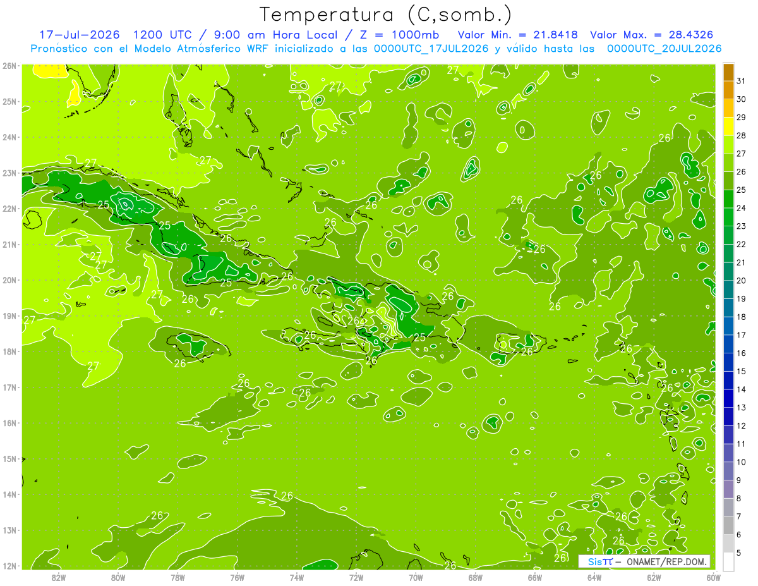
Task: Click legend value 16 on the color scale
Action: [x=741, y=353]
